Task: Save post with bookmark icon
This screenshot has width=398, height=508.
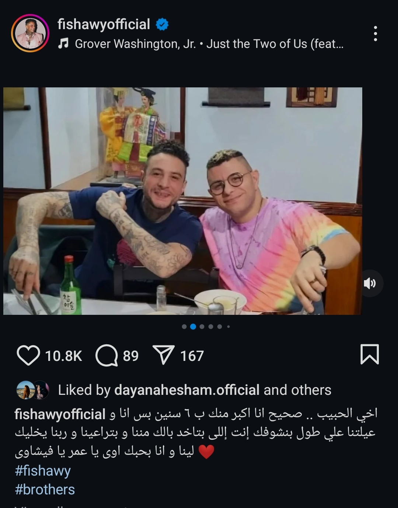Action: pyautogui.click(x=369, y=354)
